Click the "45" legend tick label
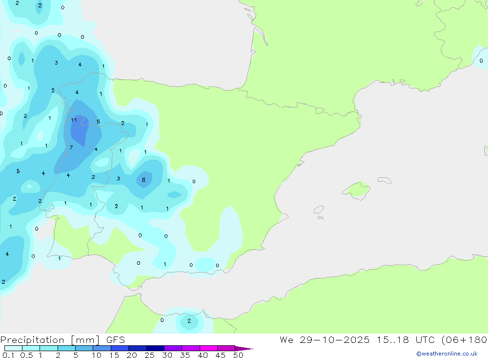 tap(221, 355)
